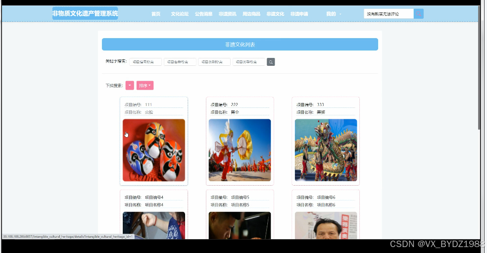This screenshot has height=253, width=487.
Task: Open the dragon dance image card 333
Action: (x=326, y=150)
